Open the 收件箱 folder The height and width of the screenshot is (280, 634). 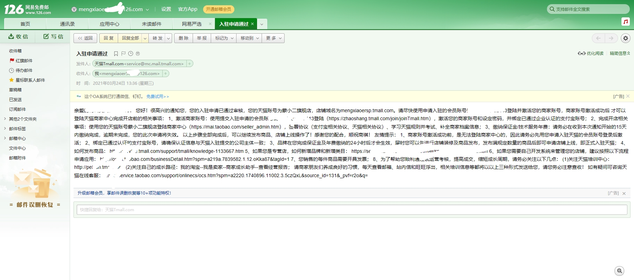coord(15,51)
